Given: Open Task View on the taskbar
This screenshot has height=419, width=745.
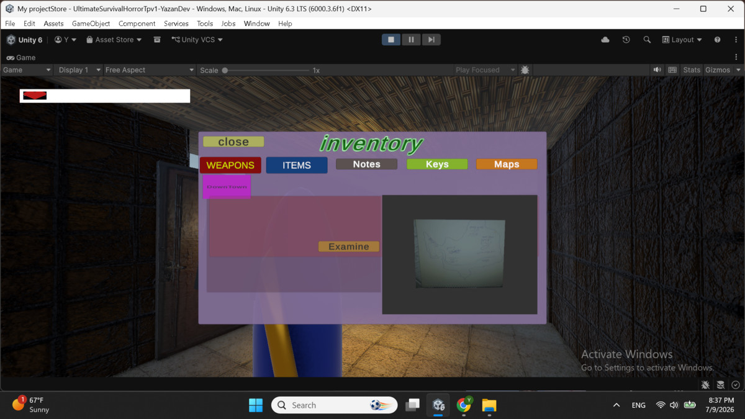Looking at the screenshot, I should tap(412, 405).
